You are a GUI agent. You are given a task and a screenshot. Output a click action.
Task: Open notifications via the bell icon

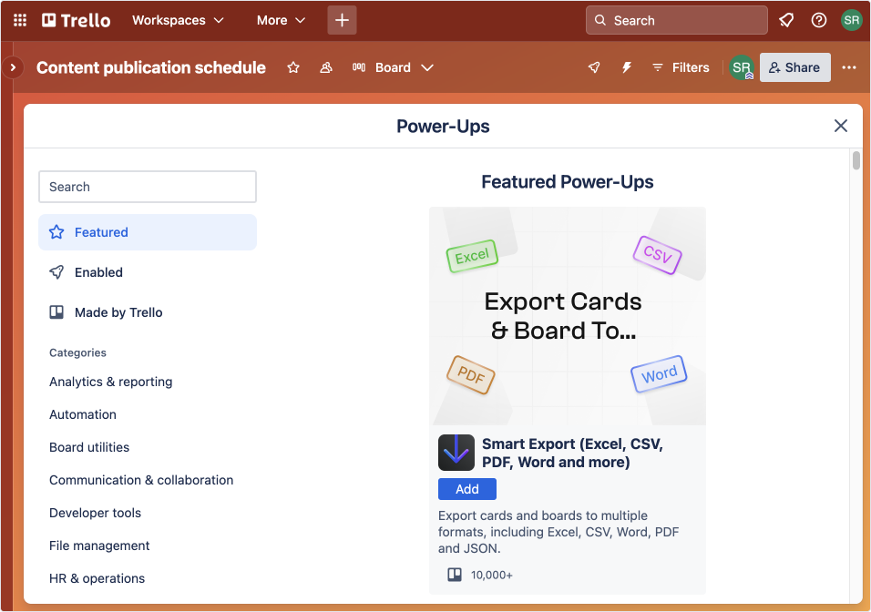pos(786,19)
